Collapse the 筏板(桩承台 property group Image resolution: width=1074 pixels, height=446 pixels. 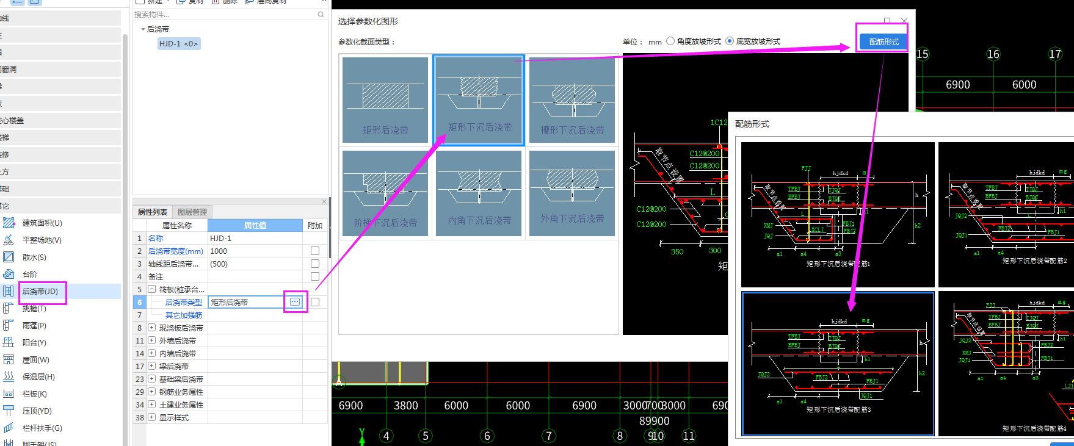tap(151, 289)
